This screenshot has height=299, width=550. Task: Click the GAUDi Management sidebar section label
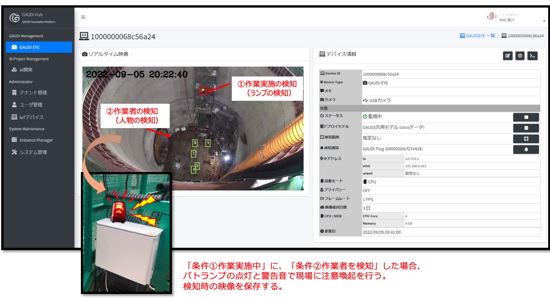pyautogui.click(x=26, y=36)
